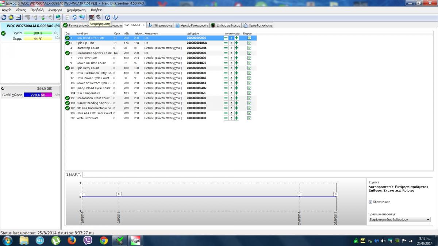438x246 pixels.
Task: Click the green 100% health bar
Action: (x=38, y=33)
